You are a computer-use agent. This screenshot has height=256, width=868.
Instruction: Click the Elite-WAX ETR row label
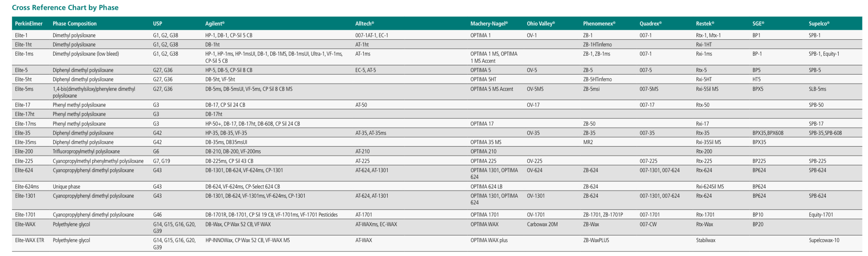click(x=29, y=240)
